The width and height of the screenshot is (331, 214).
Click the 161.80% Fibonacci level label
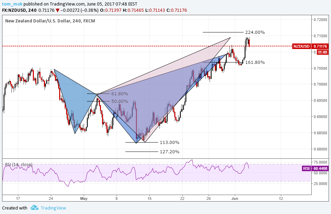(x=255, y=62)
